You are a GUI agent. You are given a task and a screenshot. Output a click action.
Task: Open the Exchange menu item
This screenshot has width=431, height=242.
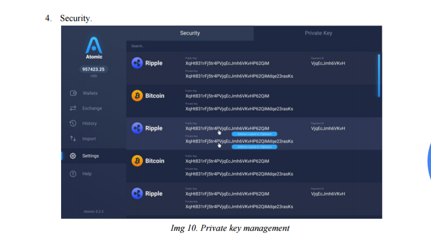(x=92, y=108)
